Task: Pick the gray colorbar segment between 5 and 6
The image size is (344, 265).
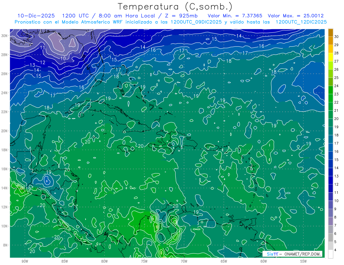Action: coord(331,238)
